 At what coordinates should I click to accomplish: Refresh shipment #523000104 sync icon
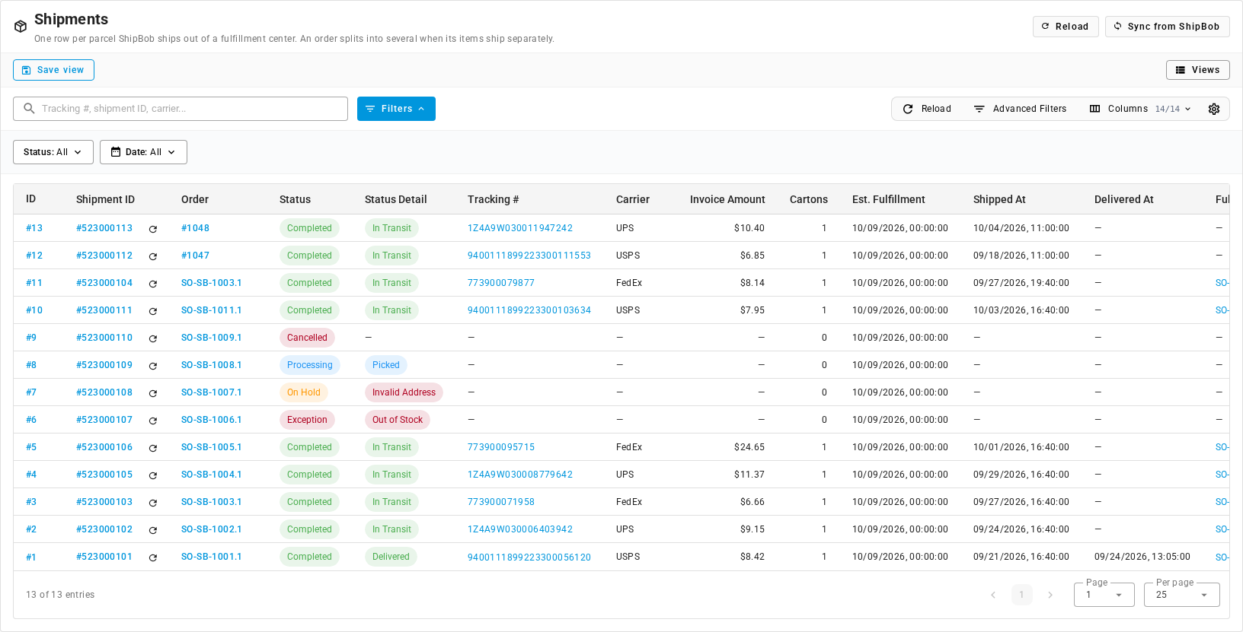coord(152,284)
